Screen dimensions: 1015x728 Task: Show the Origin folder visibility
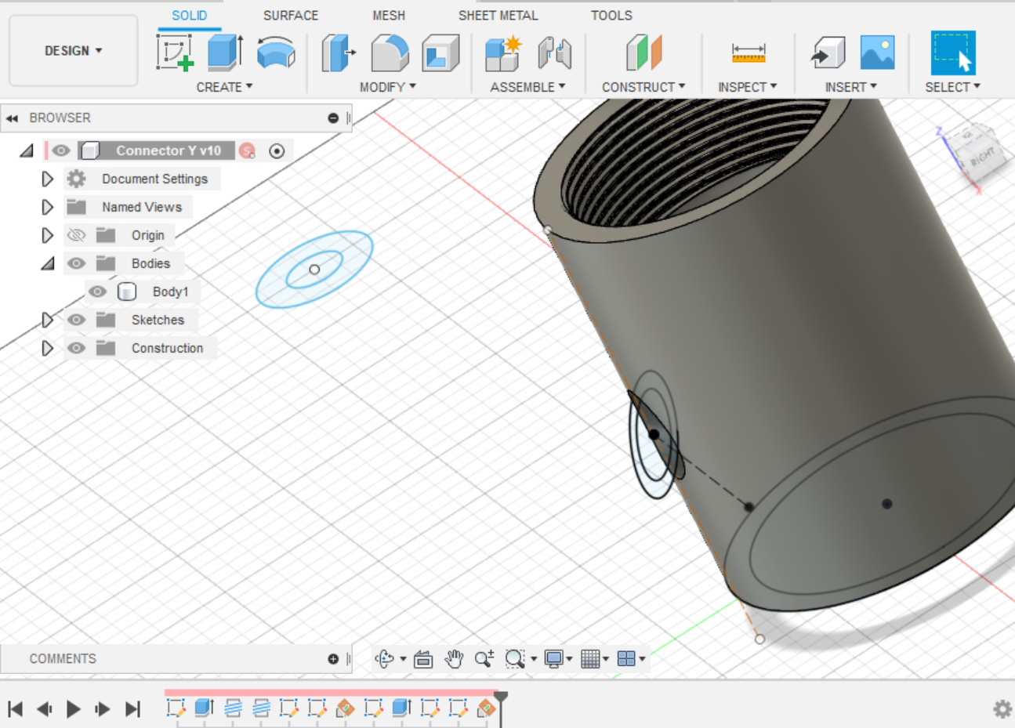[75, 234]
